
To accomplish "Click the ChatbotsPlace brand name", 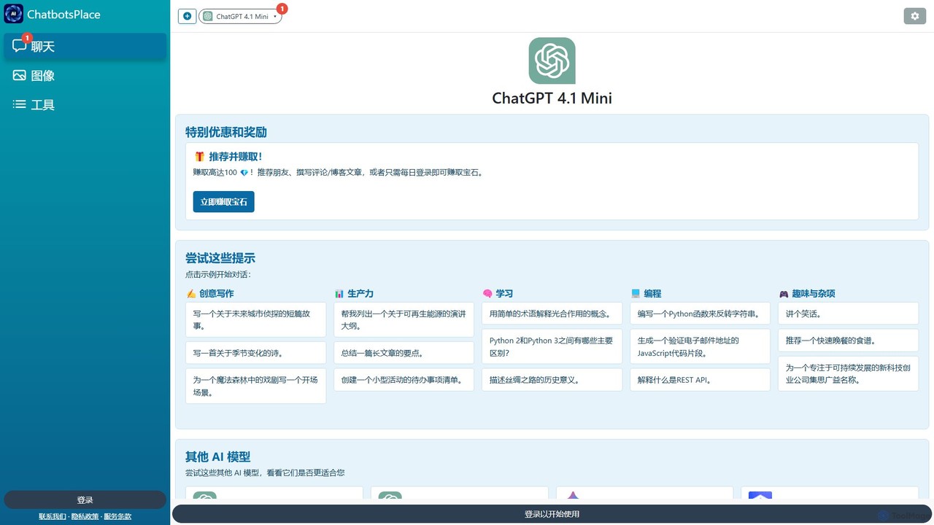I will 63,14.
